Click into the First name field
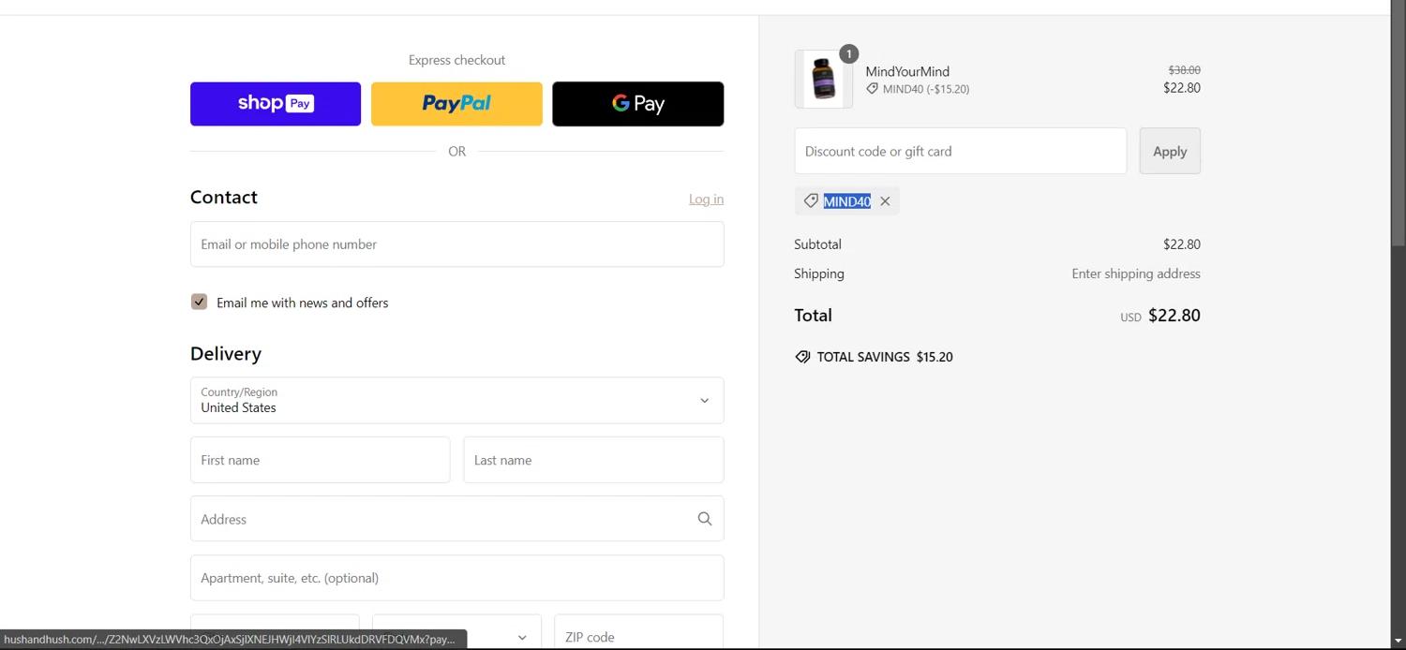Viewport: 1406px width, 650px height. click(320, 460)
